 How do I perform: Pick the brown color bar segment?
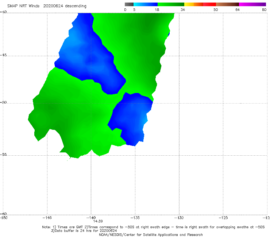point(227,4)
